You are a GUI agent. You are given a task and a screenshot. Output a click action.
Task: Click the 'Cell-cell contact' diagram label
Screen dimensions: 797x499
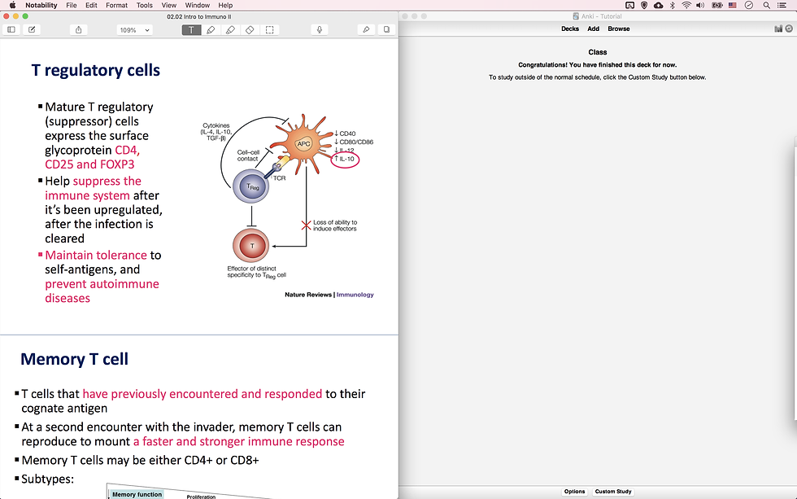pos(248,155)
